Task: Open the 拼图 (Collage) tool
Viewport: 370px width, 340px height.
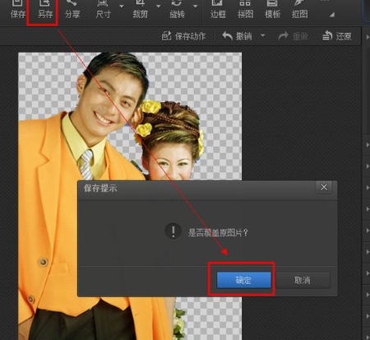Action: click(x=245, y=10)
